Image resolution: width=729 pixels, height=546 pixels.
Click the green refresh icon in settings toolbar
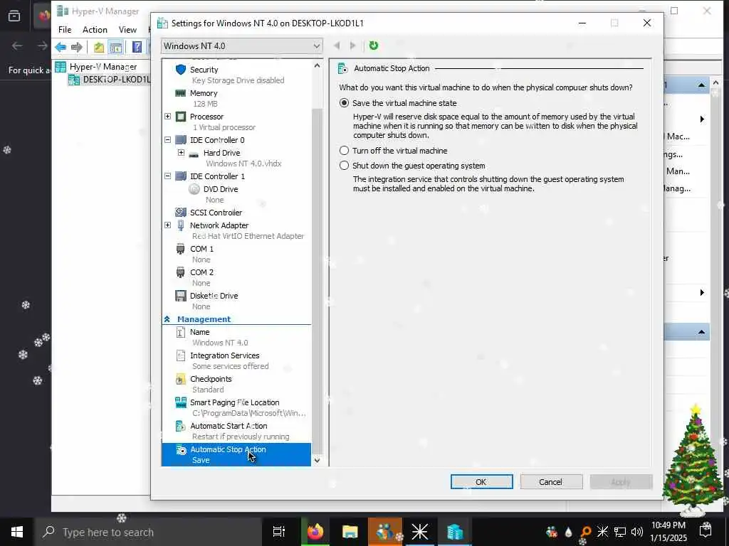(x=373, y=45)
